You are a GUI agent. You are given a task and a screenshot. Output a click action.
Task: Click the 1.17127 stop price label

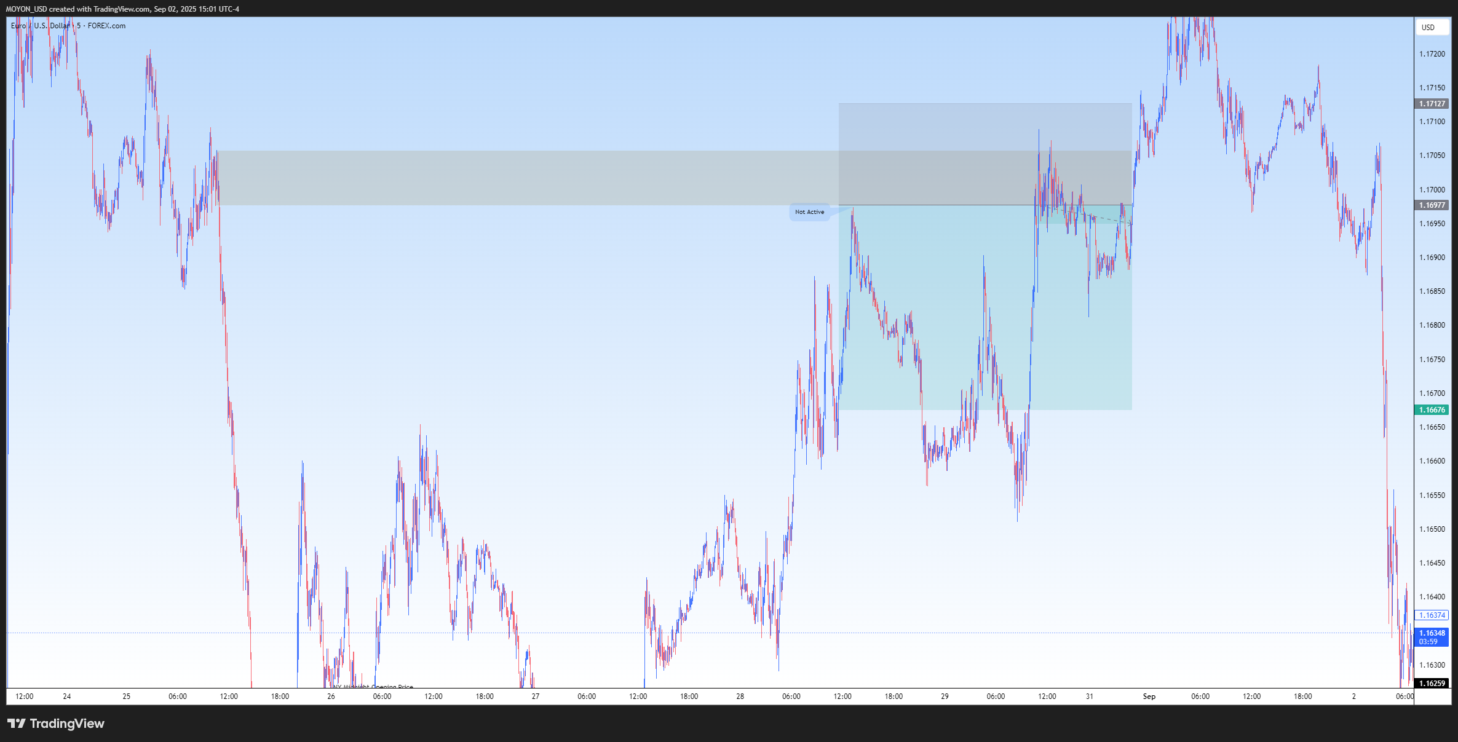pos(1432,104)
